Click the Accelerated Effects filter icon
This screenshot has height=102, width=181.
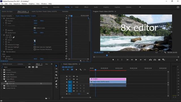pos(29,67)
